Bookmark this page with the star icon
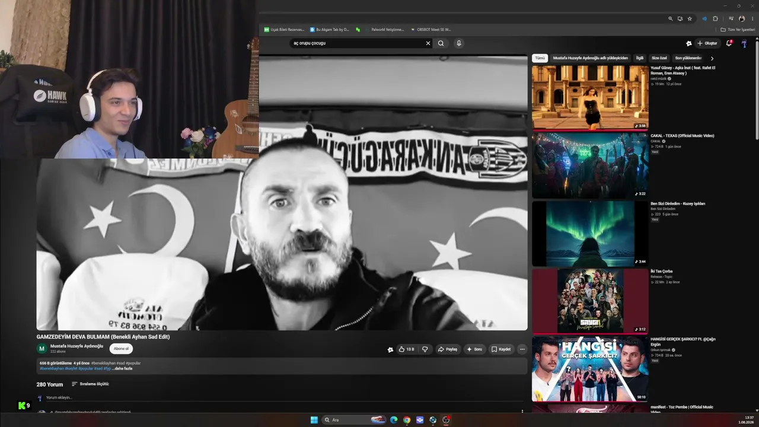Image resolution: width=759 pixels, height=427 pixels. (690, 18)
